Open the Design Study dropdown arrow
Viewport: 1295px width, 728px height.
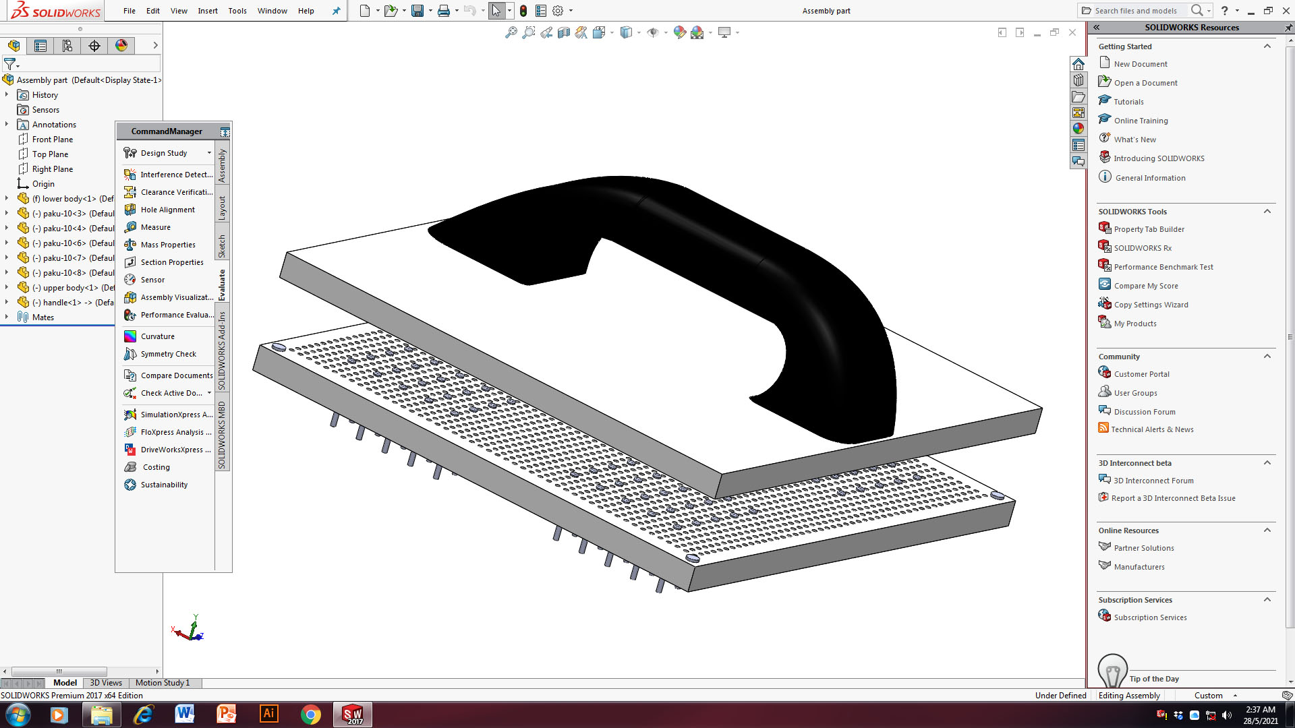(209, 153)
